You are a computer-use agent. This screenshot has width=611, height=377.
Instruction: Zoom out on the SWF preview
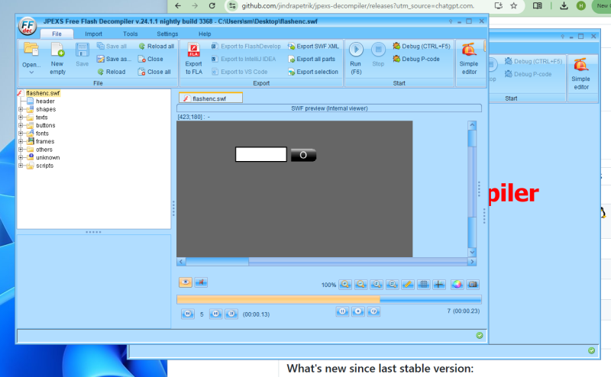pyautogui.click(x=360, y=285)
